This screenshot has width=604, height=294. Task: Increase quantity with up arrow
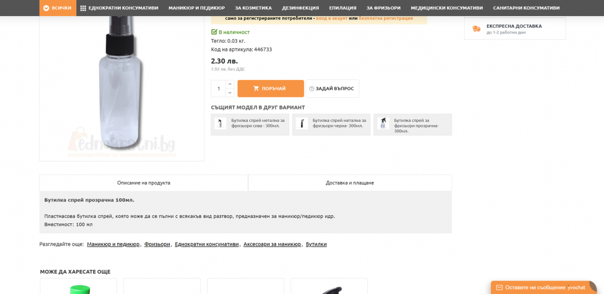click(x=230, y=84)
